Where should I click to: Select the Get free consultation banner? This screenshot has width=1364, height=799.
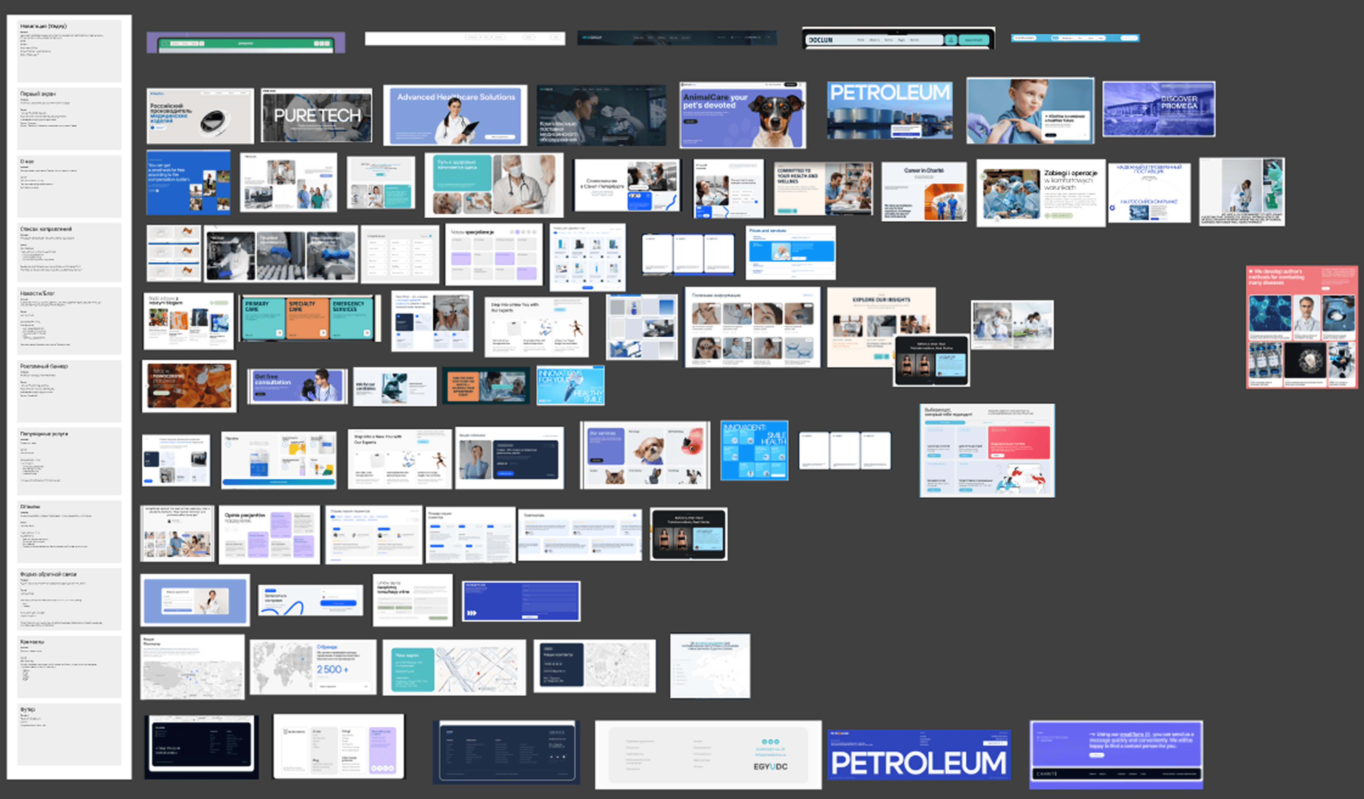(x=297, y=386)
